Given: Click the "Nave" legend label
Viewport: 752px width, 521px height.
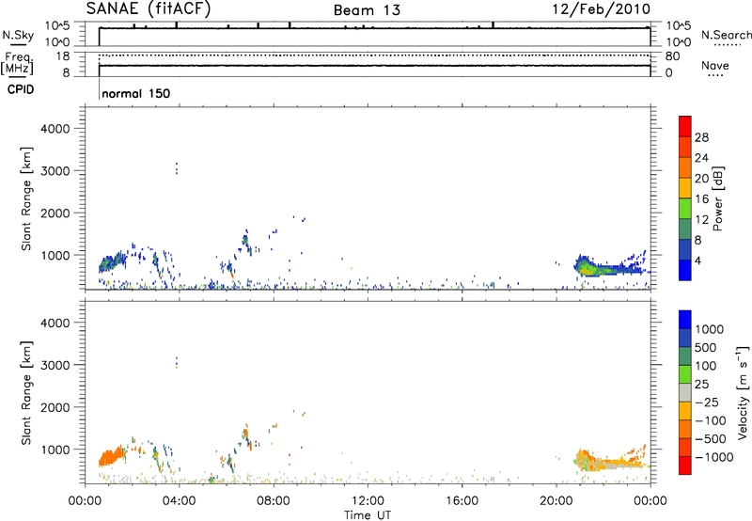Looking at the screenshot, I should click(x=715, y=66).
